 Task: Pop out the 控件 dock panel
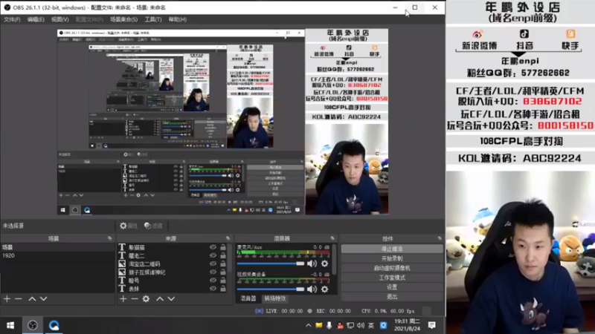pos(440,238)
